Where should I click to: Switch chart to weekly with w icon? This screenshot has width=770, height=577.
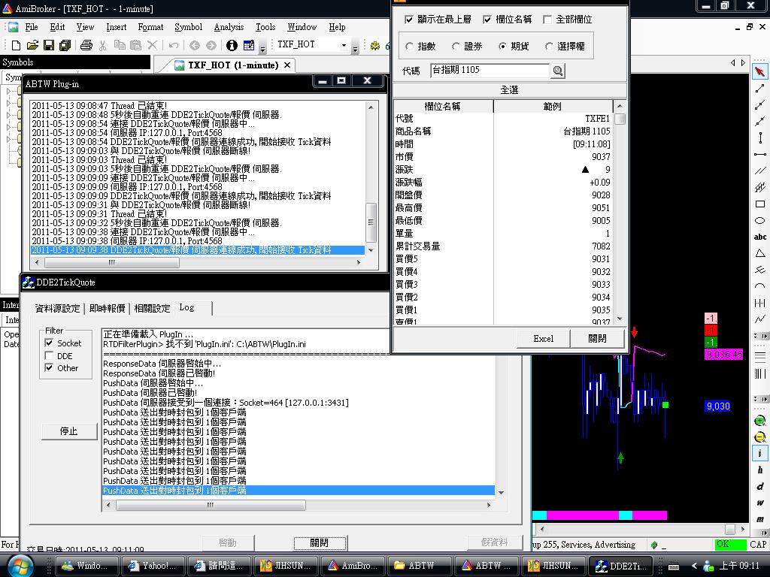click(760, 503)
